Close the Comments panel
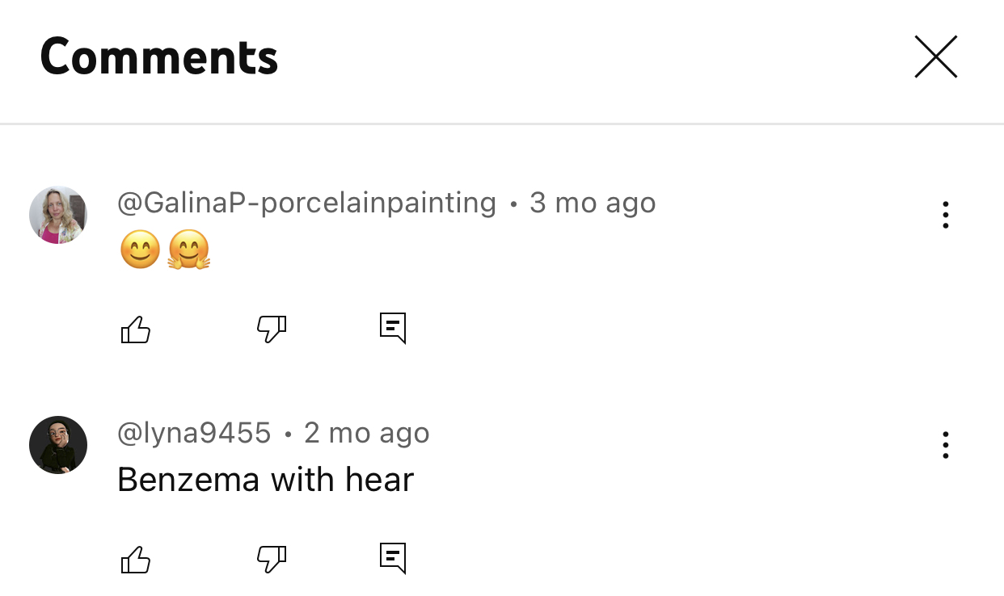Viewport: 1004px width, 596px height. 935,57
